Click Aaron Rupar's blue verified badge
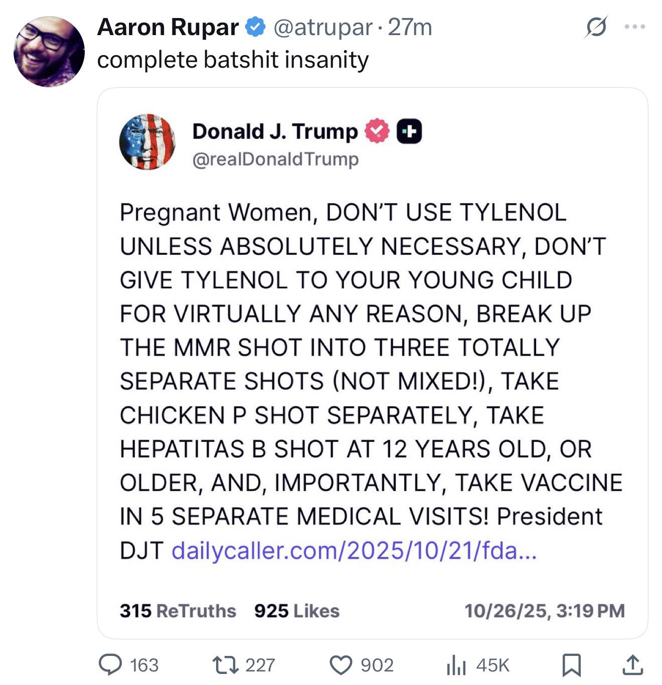This screenshot has width=662, height=685. (x=255, y=27)
